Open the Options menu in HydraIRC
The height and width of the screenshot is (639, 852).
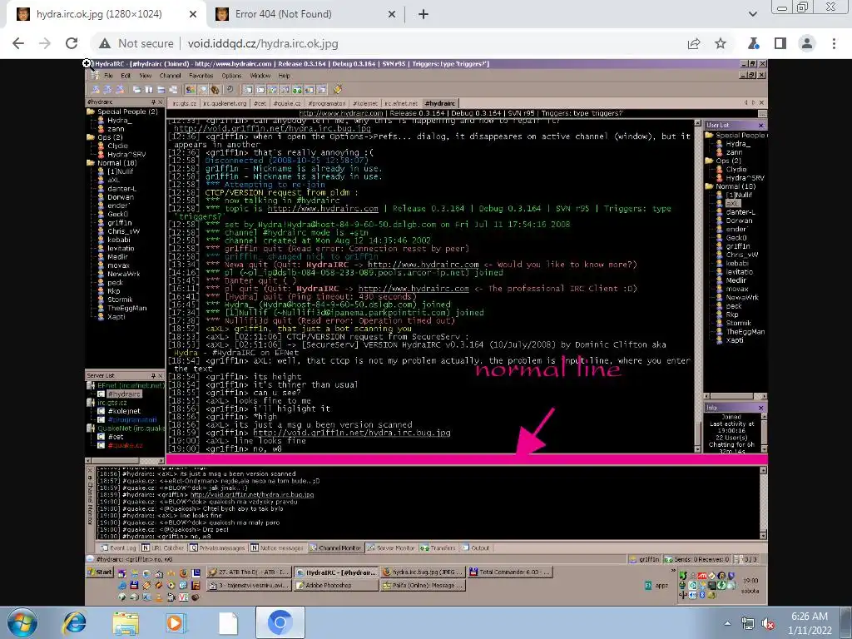click(231, 76)
